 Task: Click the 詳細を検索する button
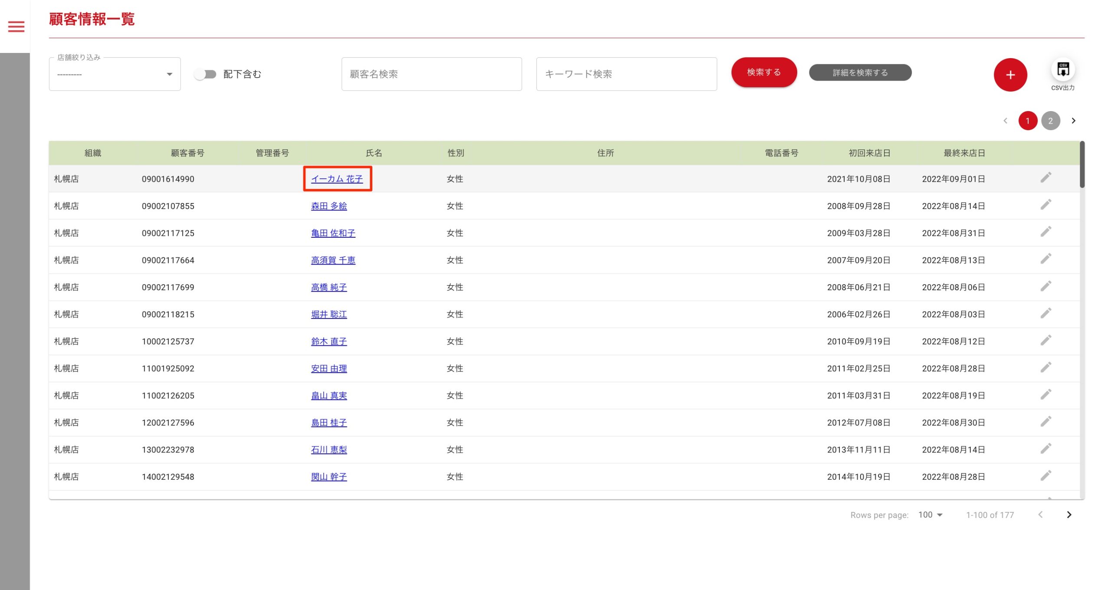[860, 72]
